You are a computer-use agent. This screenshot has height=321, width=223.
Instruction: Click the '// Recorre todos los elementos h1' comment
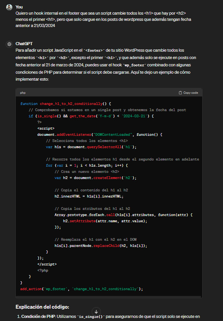[x=122, y=159]
